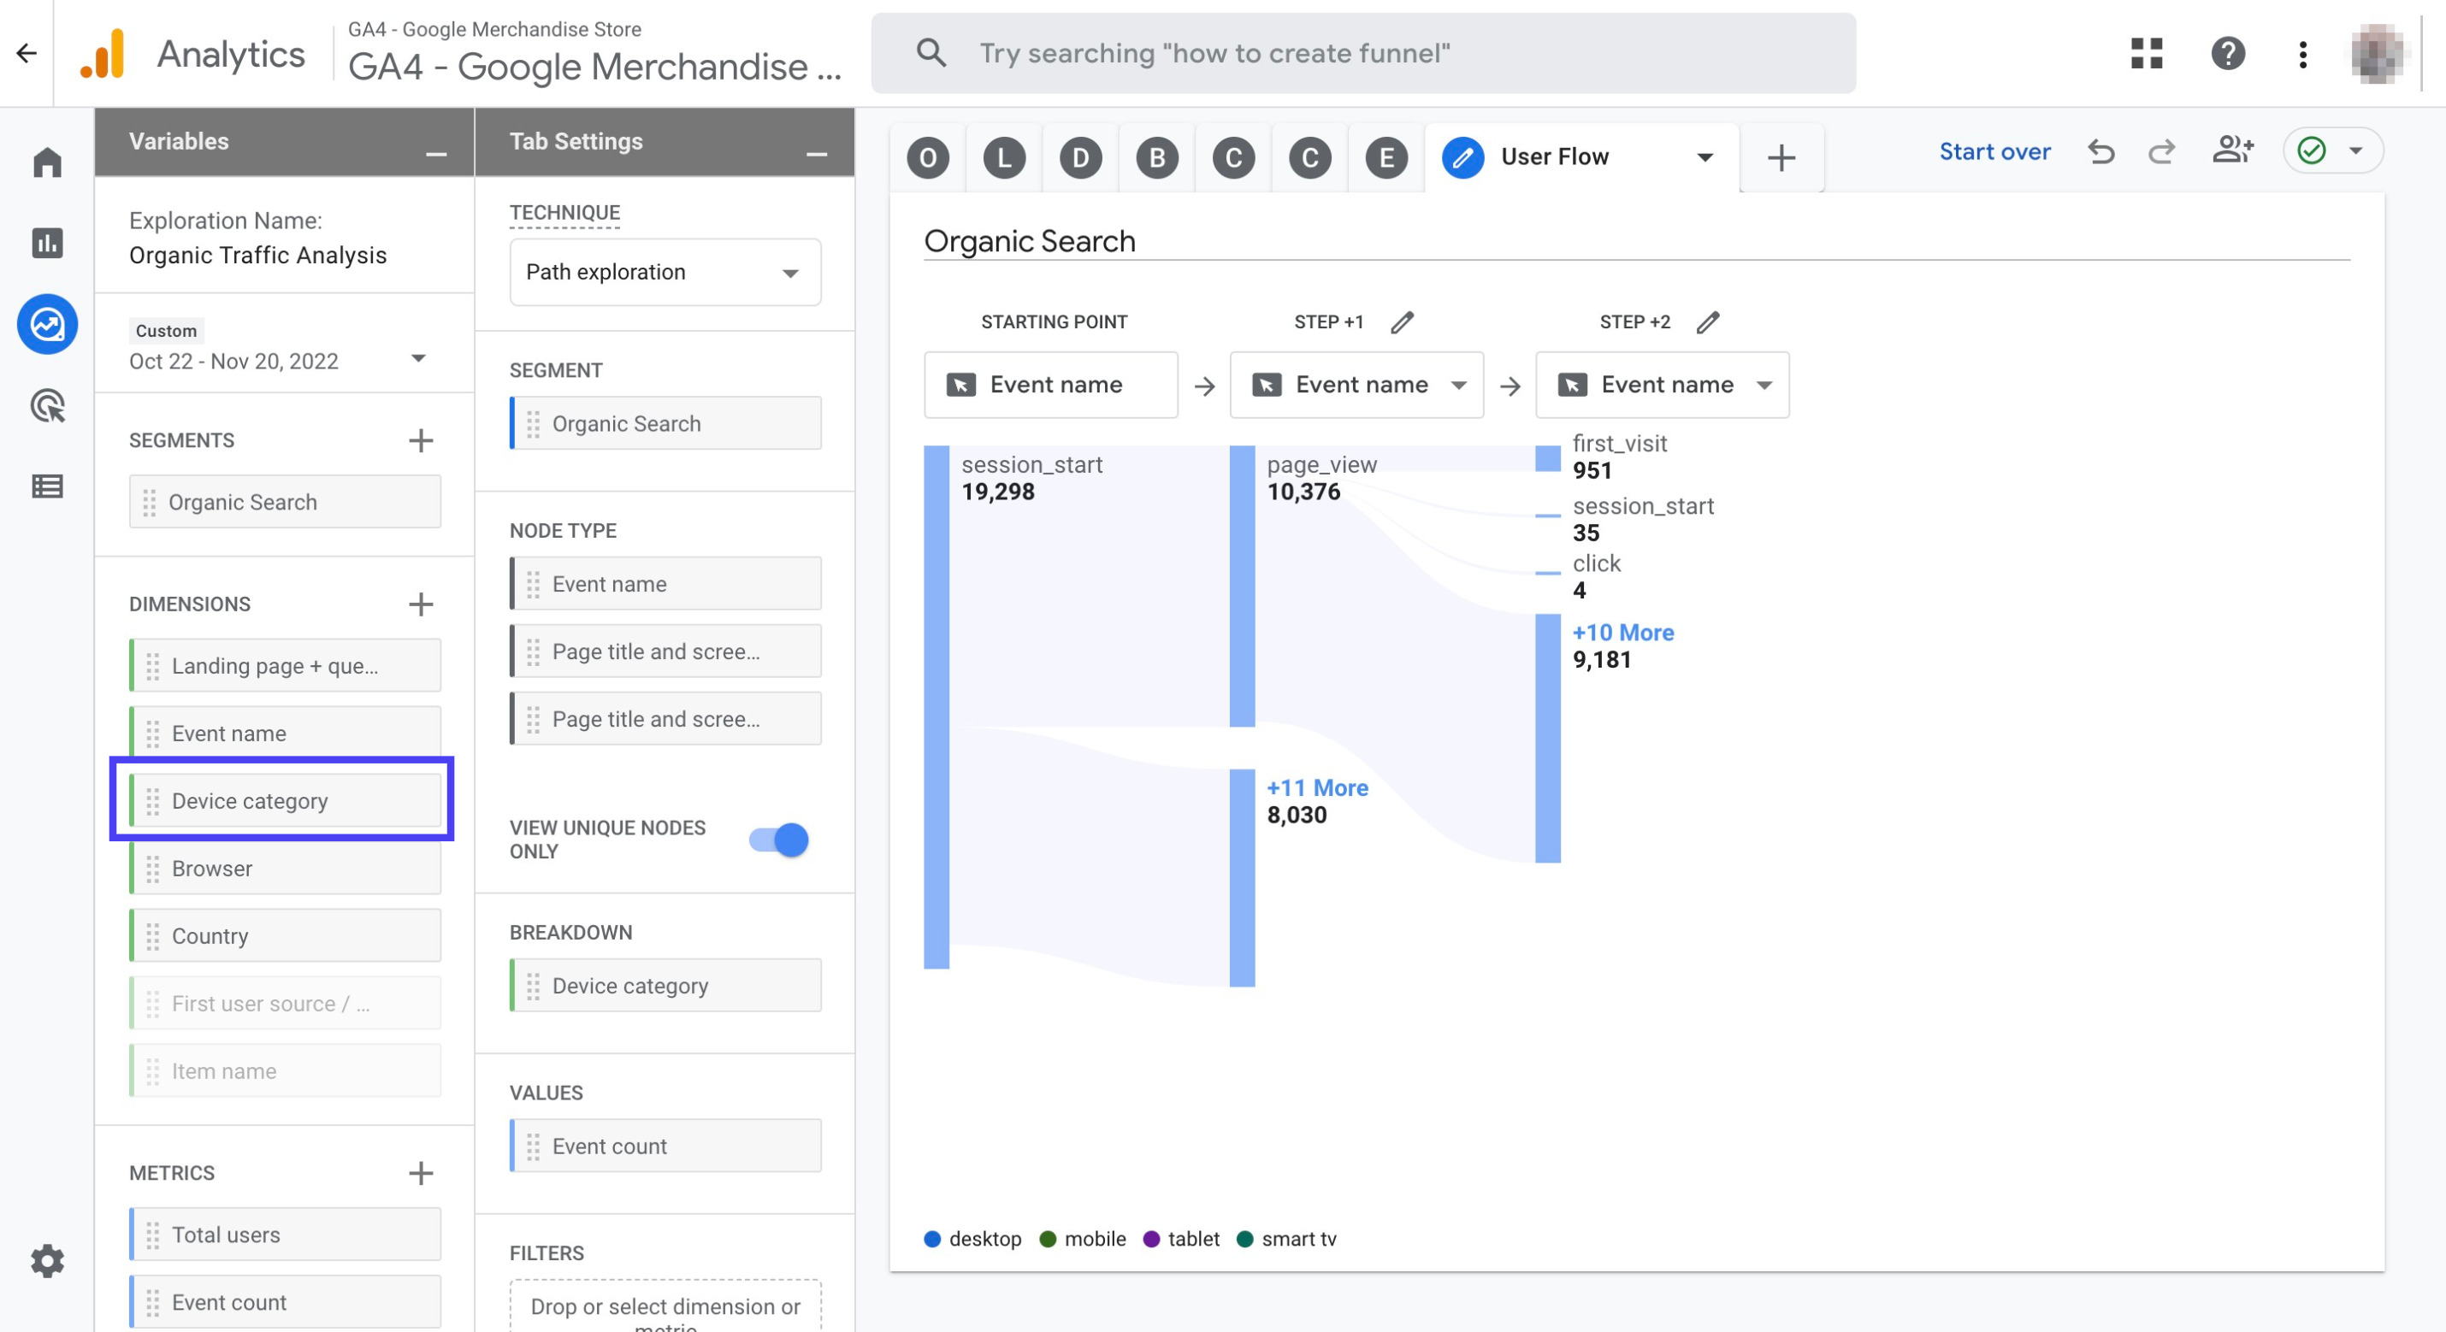Click the advertising icon in left sidebar

[x=50, y=404]
